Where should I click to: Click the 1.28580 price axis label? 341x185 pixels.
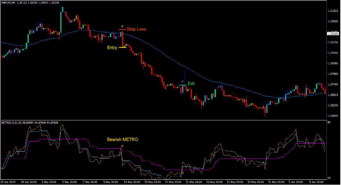pyautogui.click(x=333, y=63)
